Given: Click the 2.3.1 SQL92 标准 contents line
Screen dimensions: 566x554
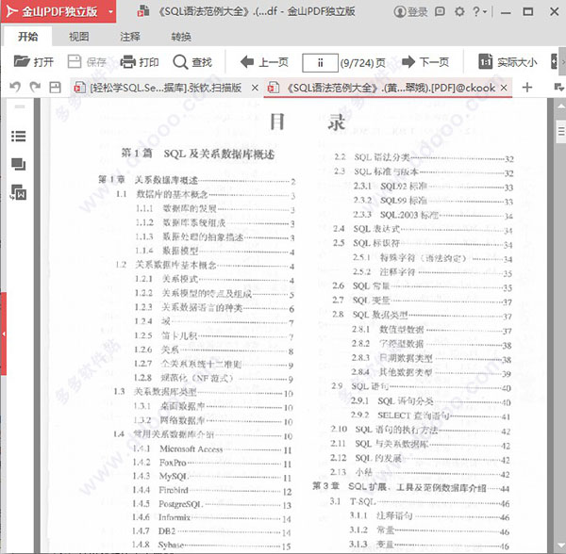Looking at the screenshot, I should click(x=433, y=187).
